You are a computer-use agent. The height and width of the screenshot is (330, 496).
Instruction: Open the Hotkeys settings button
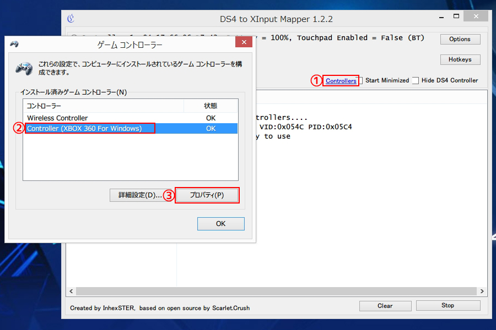pos(460,59)
